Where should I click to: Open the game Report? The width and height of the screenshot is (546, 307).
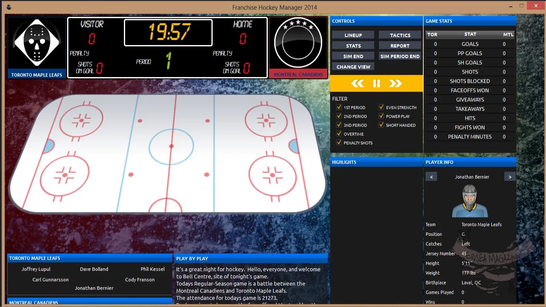tap(400, 46)
